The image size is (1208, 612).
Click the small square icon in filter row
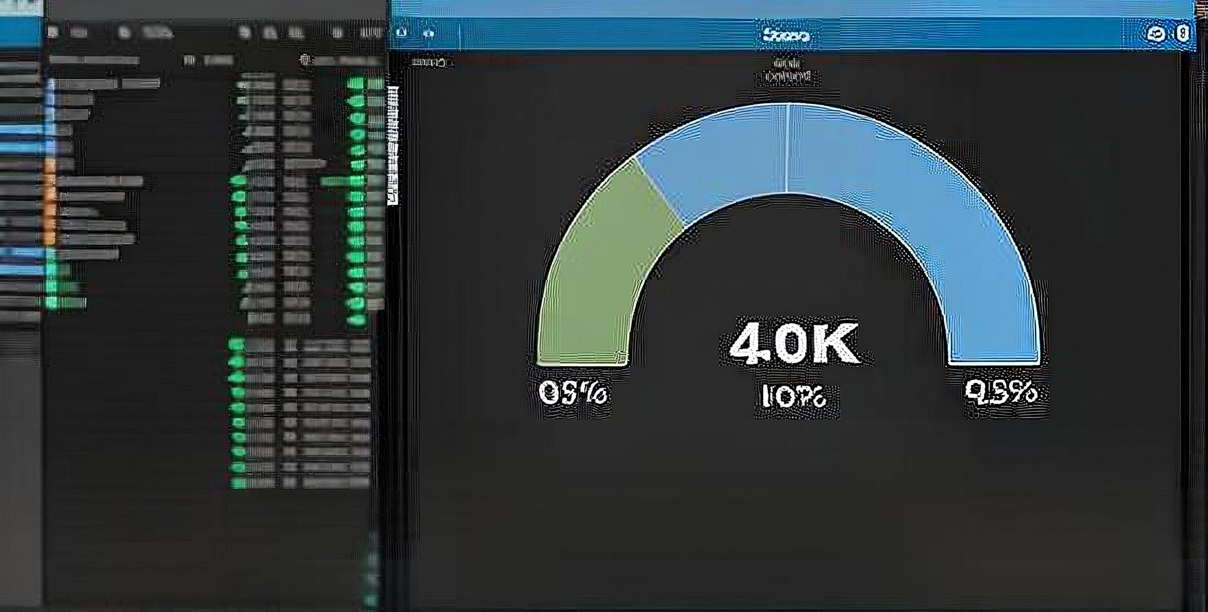pyautogui.click(x=189, y=61)
